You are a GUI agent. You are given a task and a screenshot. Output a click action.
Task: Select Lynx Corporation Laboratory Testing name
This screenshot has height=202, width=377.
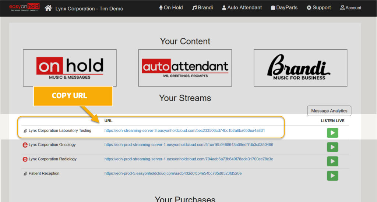[60, 130]
